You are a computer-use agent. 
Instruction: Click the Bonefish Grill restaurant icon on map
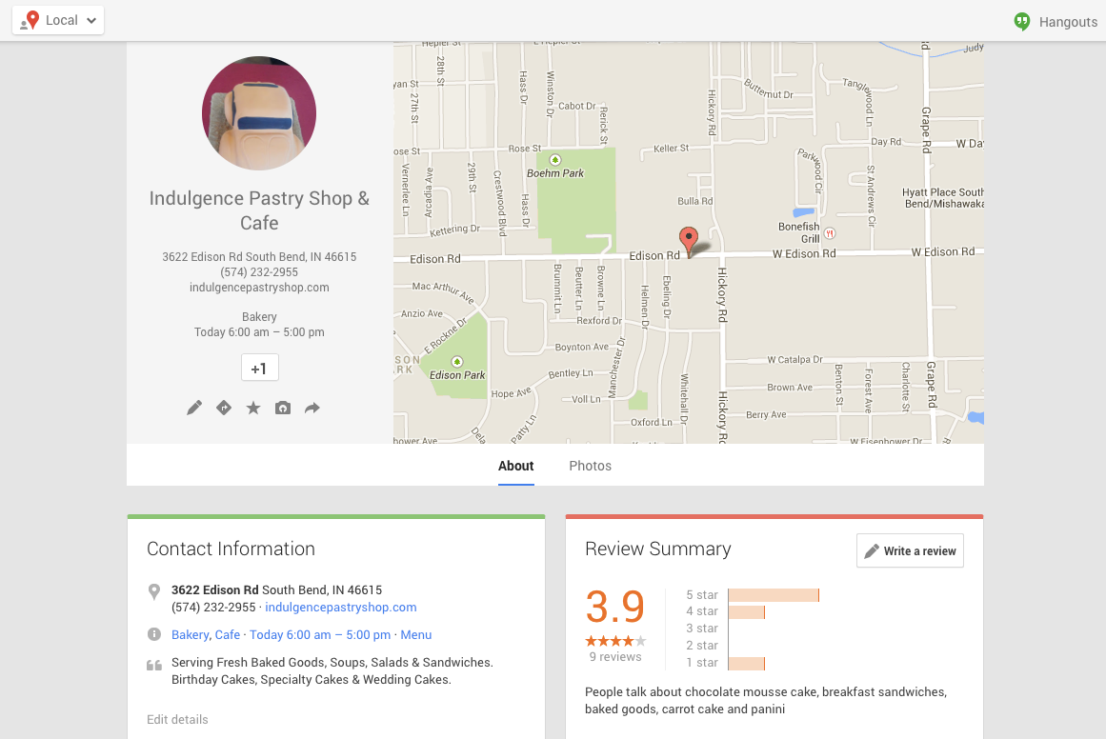(831, 232)
